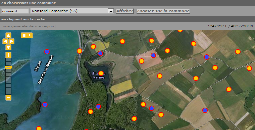Pan the map down with the arrow button
This screenshot has width=255, height=130.
click(x=8, y=47)
